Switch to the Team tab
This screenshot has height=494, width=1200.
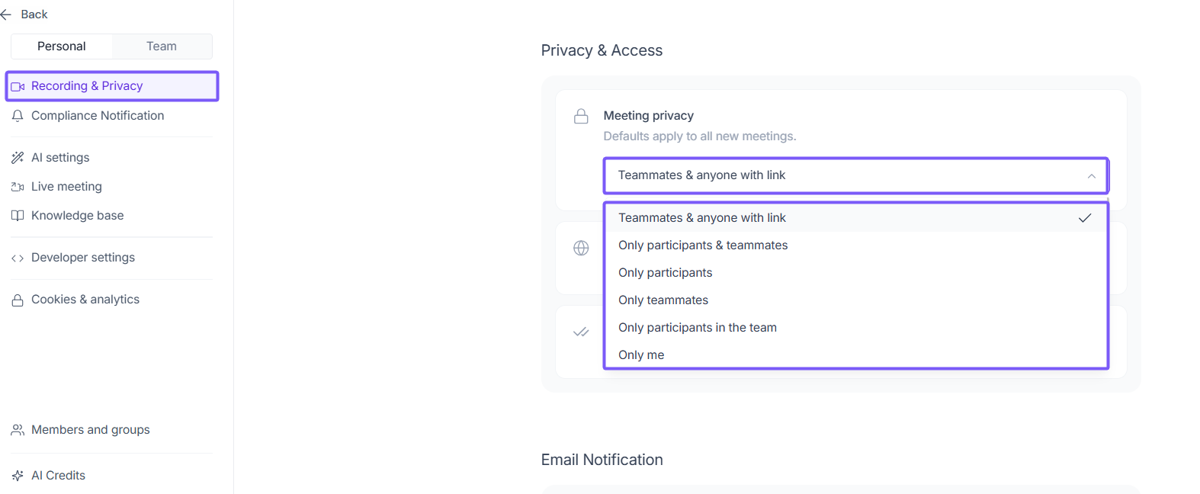[x=162, y=47]
